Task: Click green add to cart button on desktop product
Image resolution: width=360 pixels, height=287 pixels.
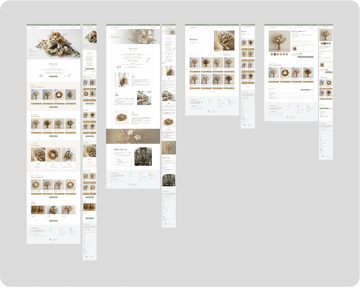Action: pos(305,57)
